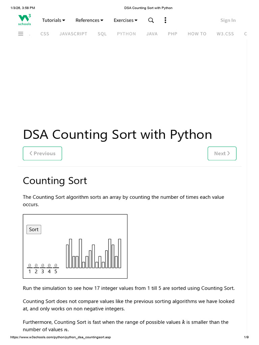Image resolution: width=259 pixels, height=345 pixels.
Task: Open the hamburger sidebar menu icon
Action: (21, 34)
